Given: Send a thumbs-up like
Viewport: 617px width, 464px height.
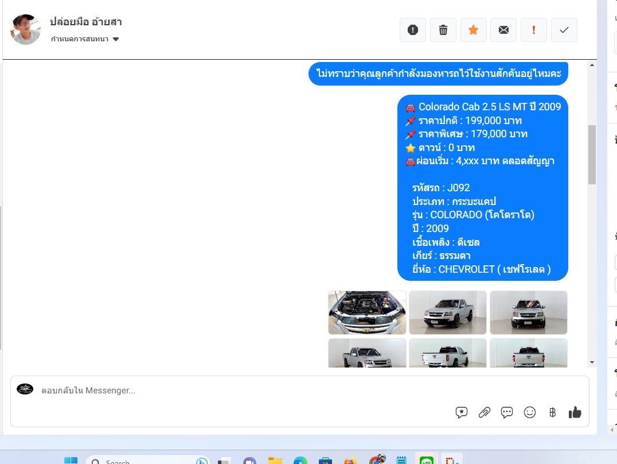Looking at the screenshot, I should pyautogui.click(x=575, y=412).
